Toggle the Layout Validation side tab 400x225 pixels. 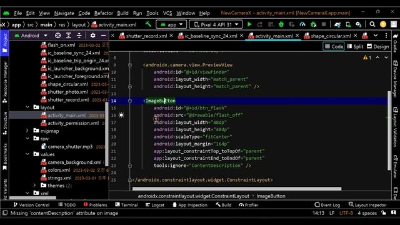pos(396,127)
